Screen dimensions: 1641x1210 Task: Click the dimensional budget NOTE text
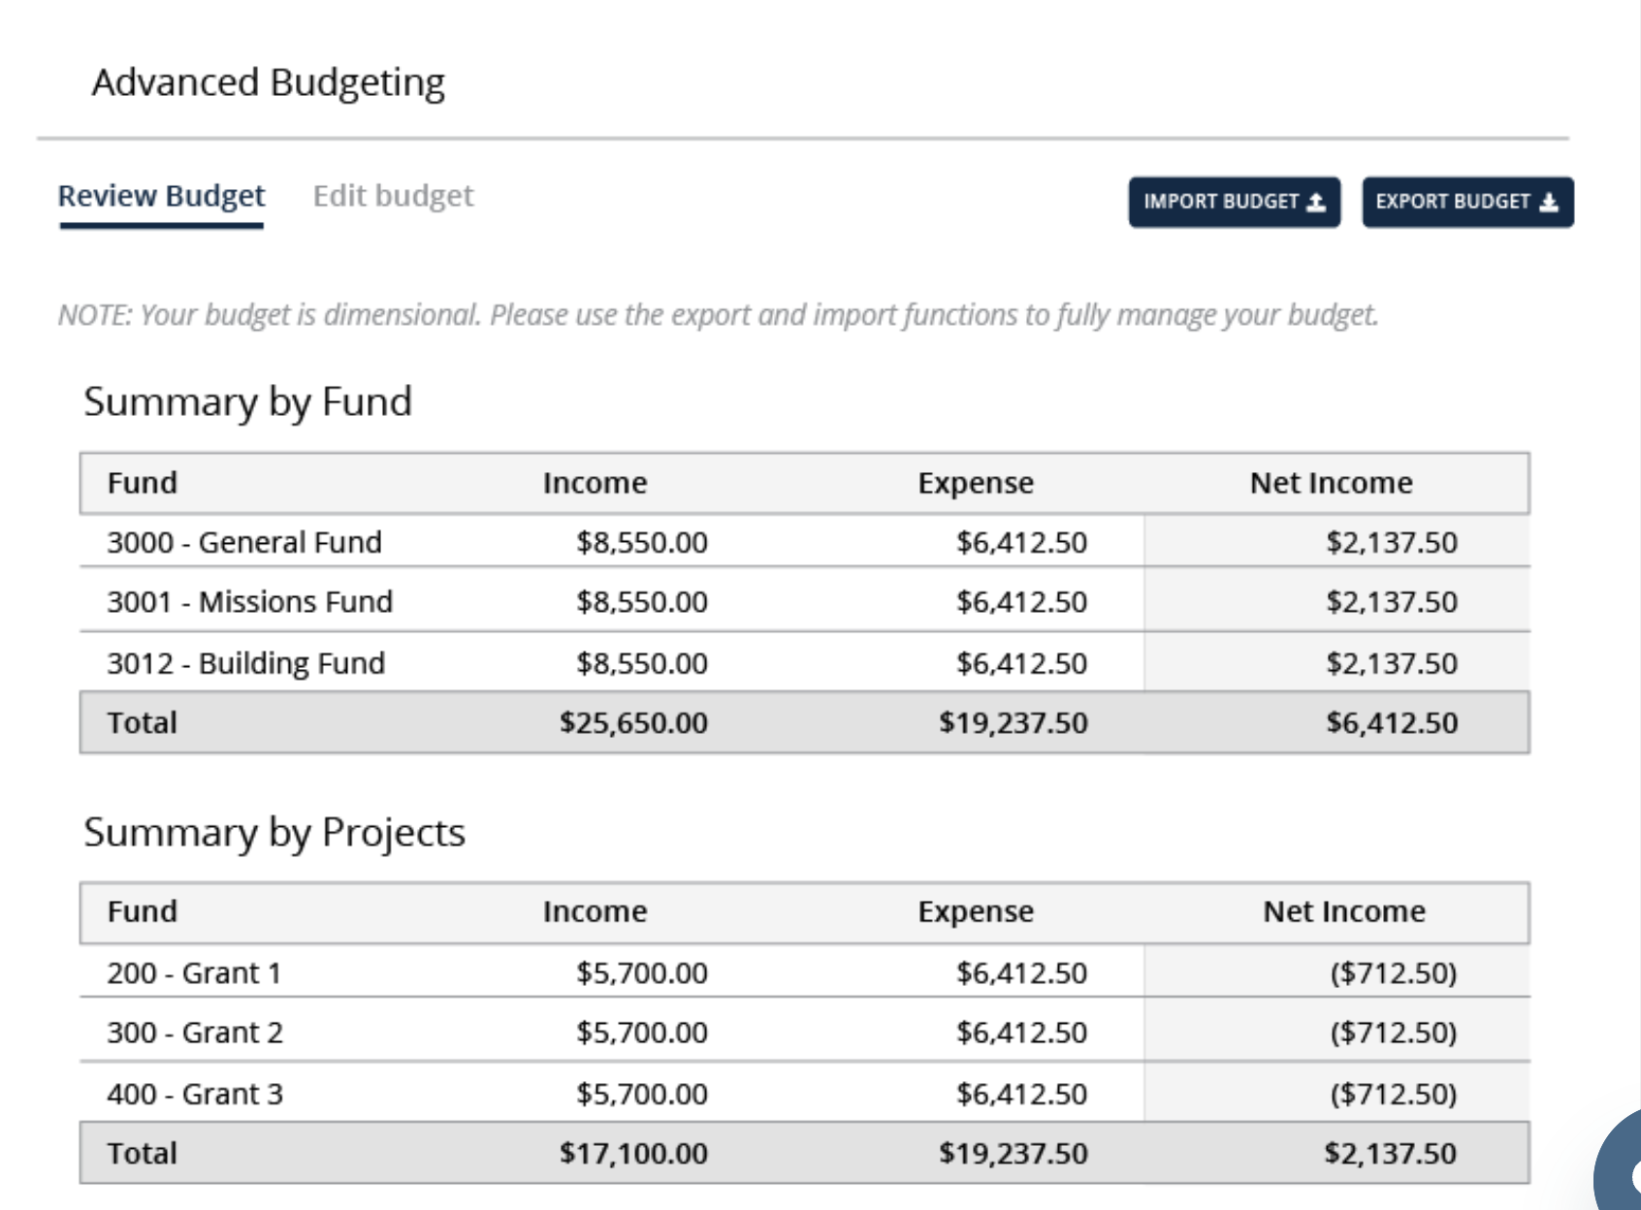pyautogui.click(x=718, y=315)
